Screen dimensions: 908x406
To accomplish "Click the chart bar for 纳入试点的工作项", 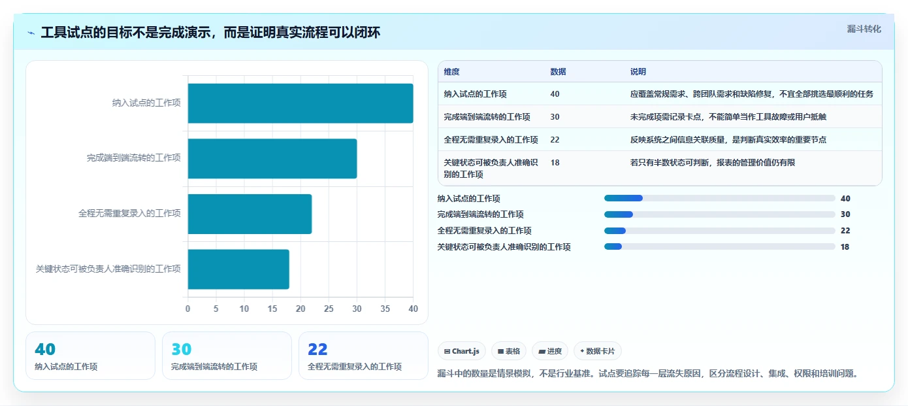I will pos(300,103).
